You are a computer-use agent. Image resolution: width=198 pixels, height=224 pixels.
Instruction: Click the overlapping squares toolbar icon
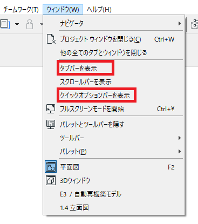coord(5,24)
